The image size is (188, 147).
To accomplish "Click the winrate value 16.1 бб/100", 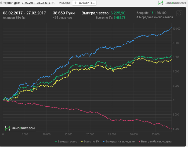I will (158, 13).
